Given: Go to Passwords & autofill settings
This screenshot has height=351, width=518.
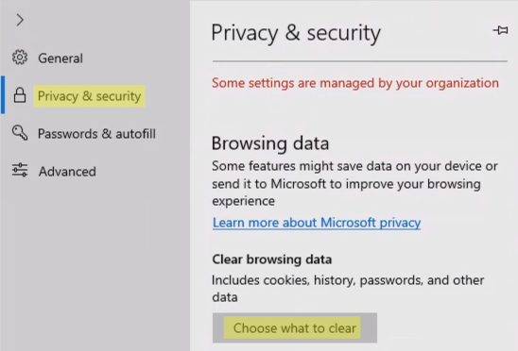Looking at the screenshot, I should pyautogui.click(x=96, y=134).
